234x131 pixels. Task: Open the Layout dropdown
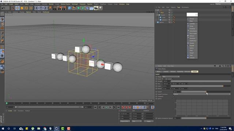tap(223, 4)
